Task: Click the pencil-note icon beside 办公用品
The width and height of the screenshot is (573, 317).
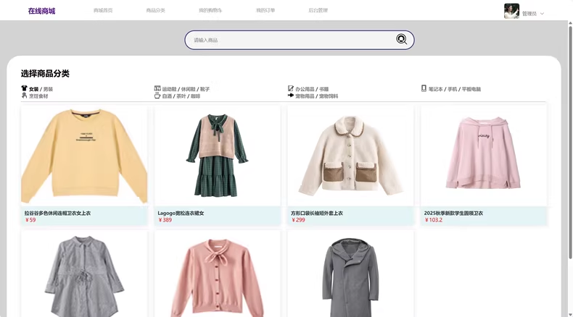Action: [x=291, y=88]
